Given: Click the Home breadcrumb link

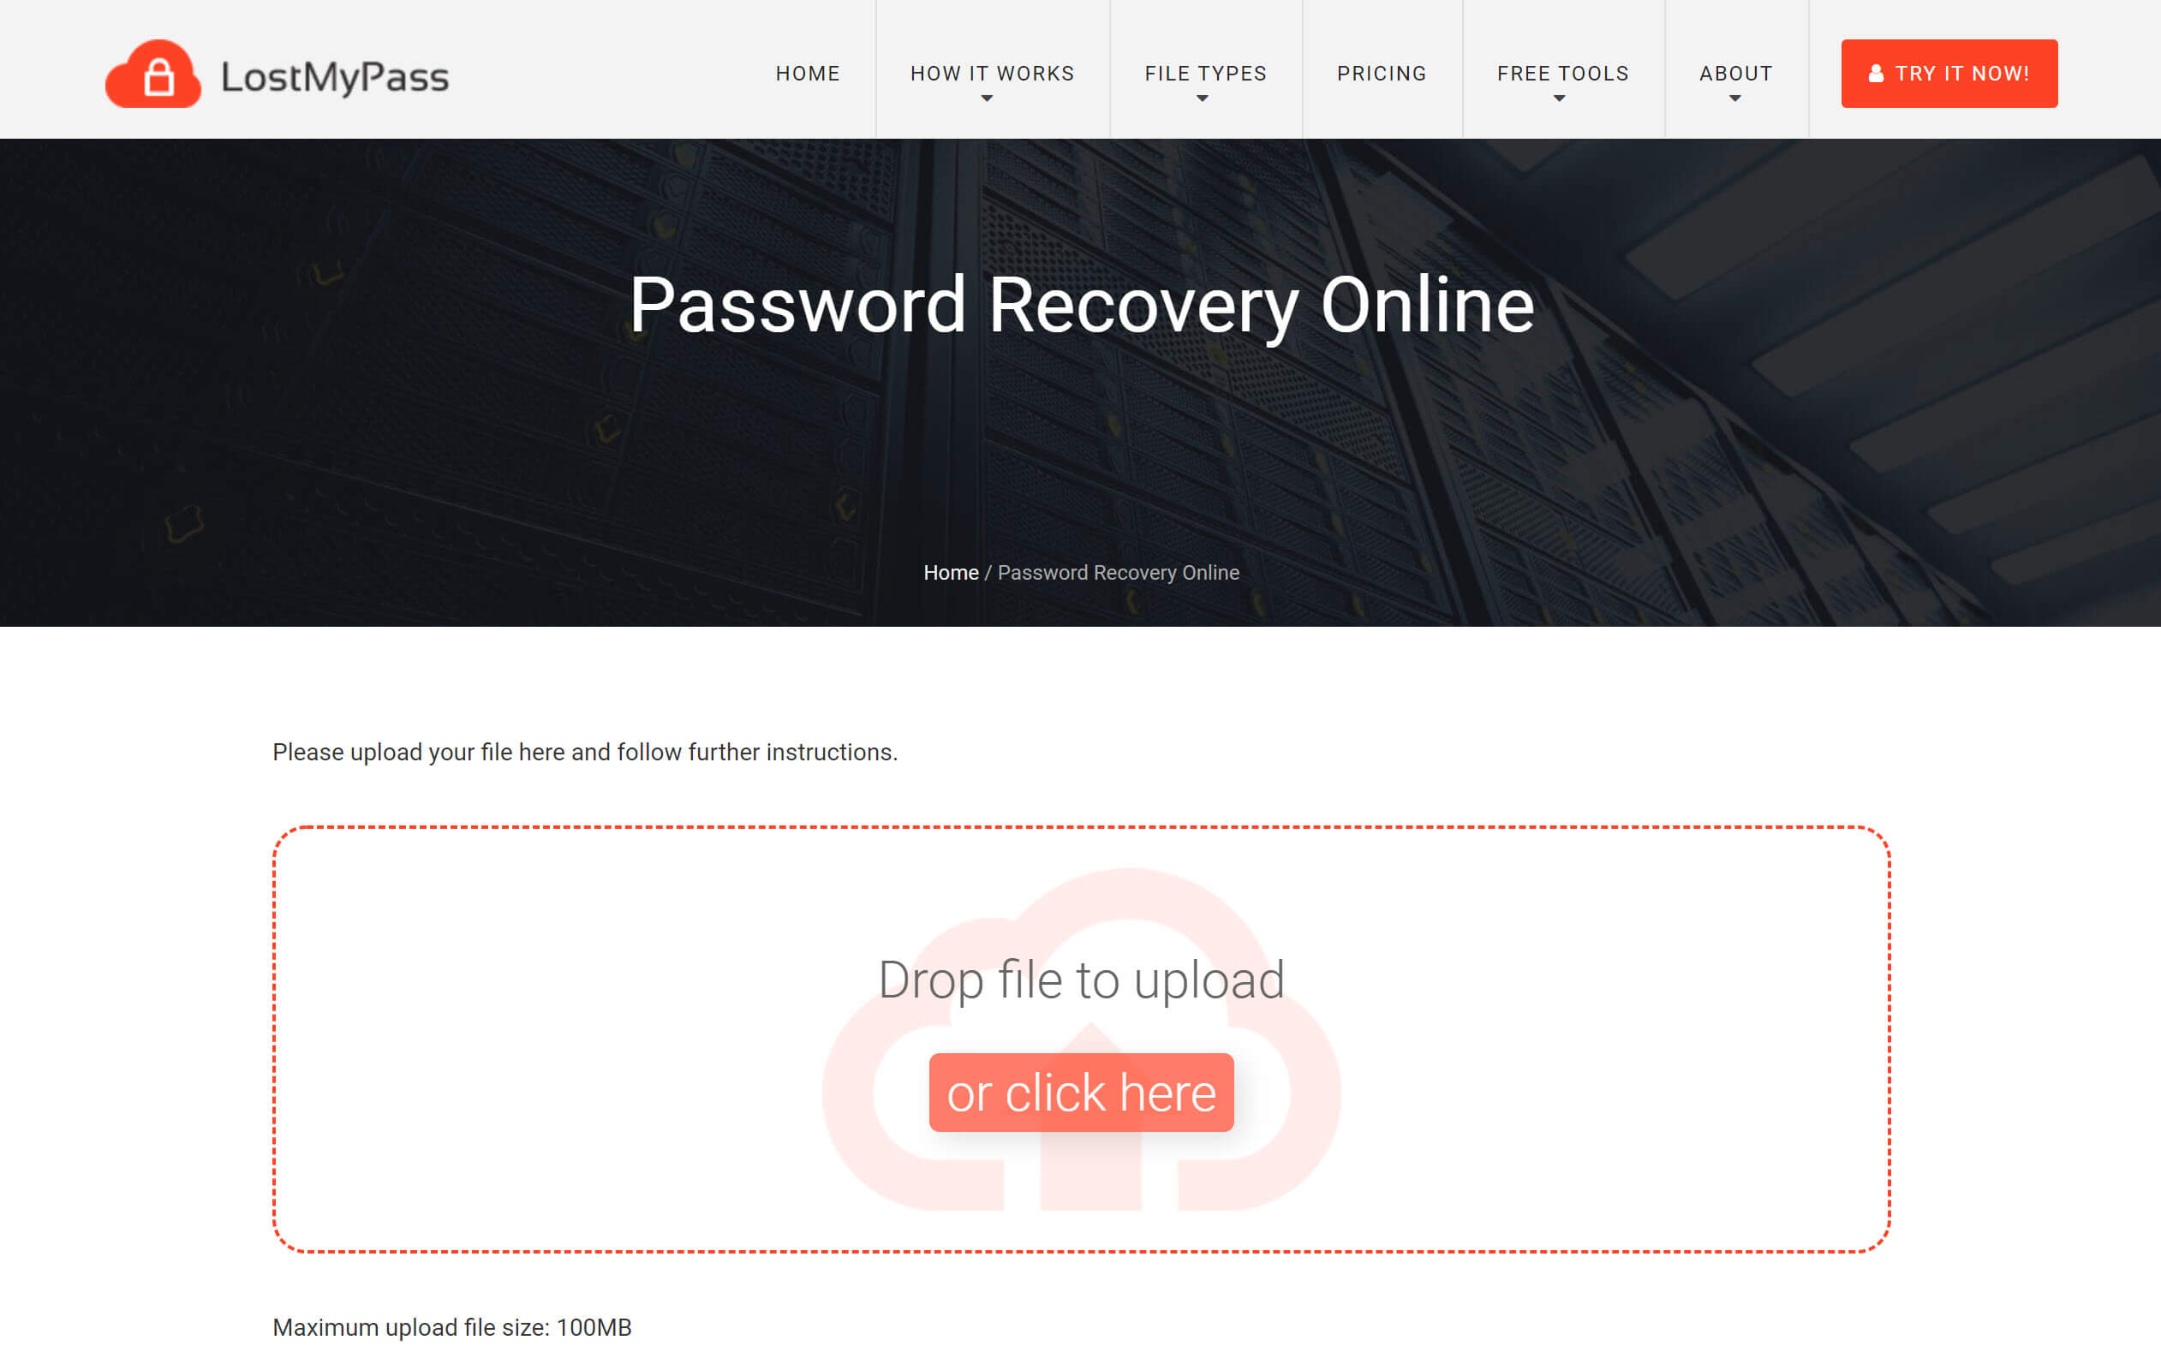Looking at the screenshot, I should pyautogui.click(x=952, y=573).
